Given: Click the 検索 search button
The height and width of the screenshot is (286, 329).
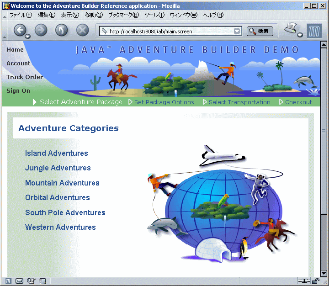Looking at the screenshot, I should 260,31.
